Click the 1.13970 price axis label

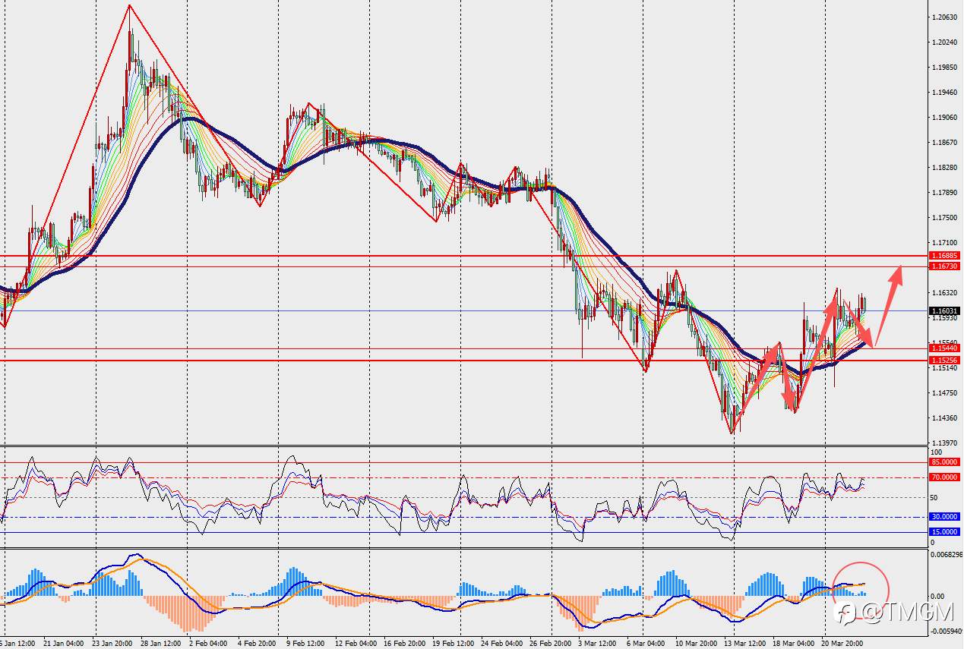(945, 443)
